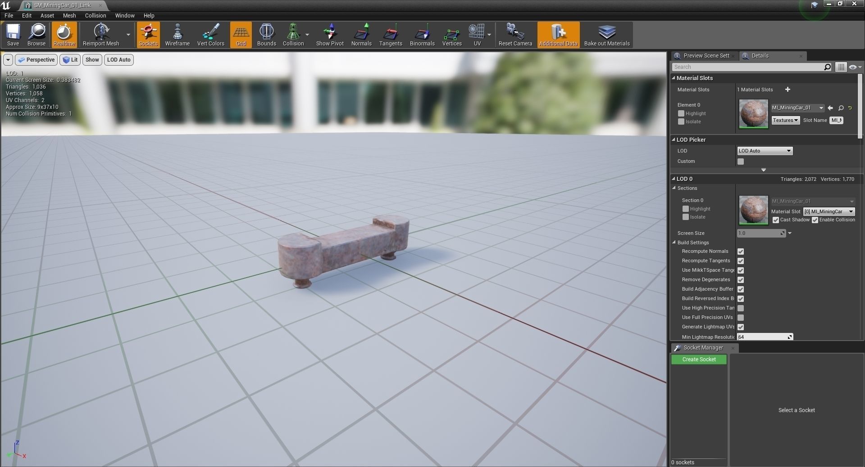This screenshot has height=467, width=865.
Task: Click Create Socket button
Action: (x=699, y=359)
